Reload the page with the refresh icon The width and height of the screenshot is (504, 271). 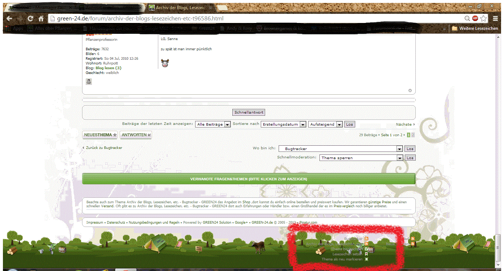[x=31, y=19]
